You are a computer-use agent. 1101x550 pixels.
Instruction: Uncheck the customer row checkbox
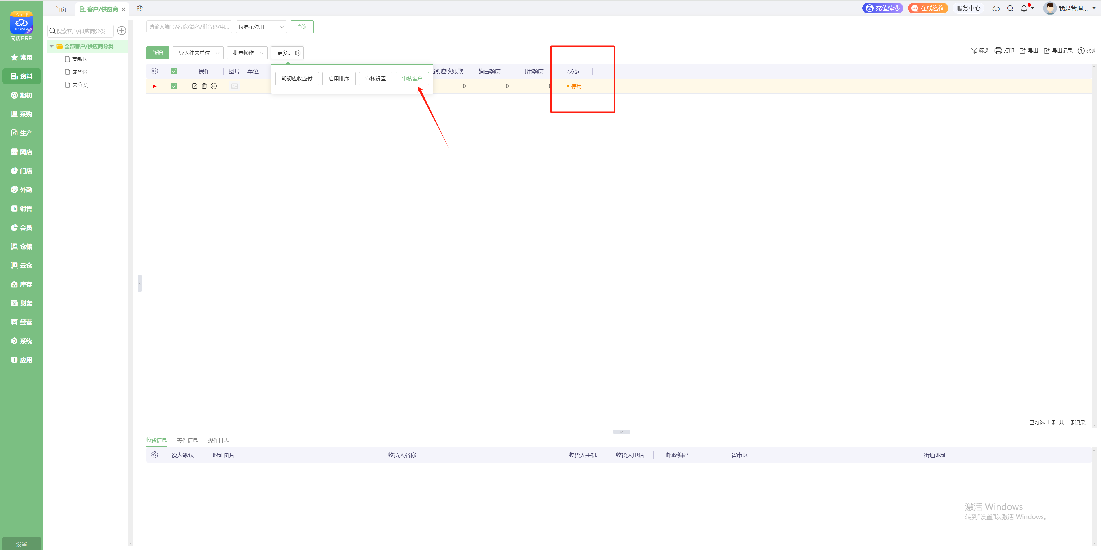click(x=174, y=86)
